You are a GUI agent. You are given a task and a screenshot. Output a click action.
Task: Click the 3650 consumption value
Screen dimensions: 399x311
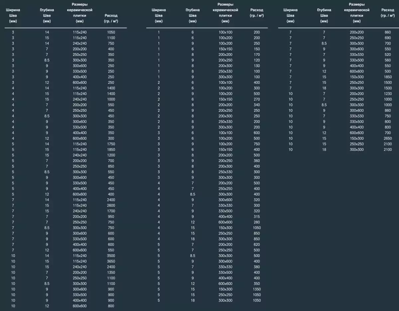tap(111, 261)
